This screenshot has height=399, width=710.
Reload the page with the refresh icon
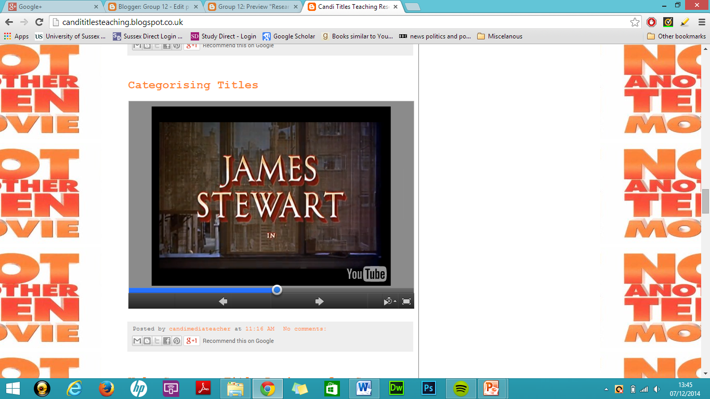pos(39,22)
